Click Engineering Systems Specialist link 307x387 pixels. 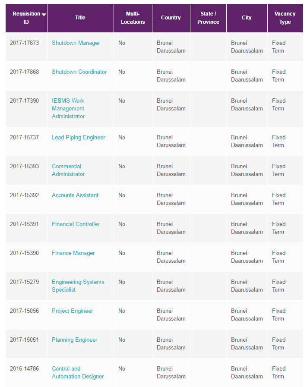78,286
